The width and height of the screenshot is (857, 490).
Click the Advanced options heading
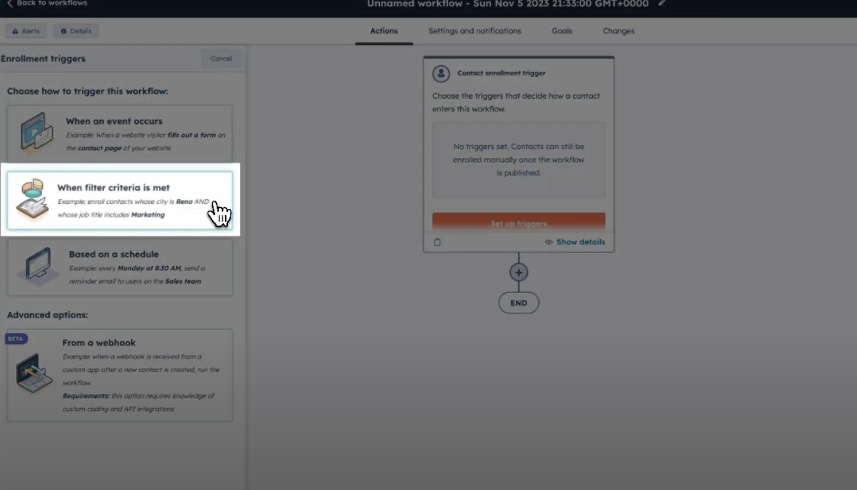47,315
